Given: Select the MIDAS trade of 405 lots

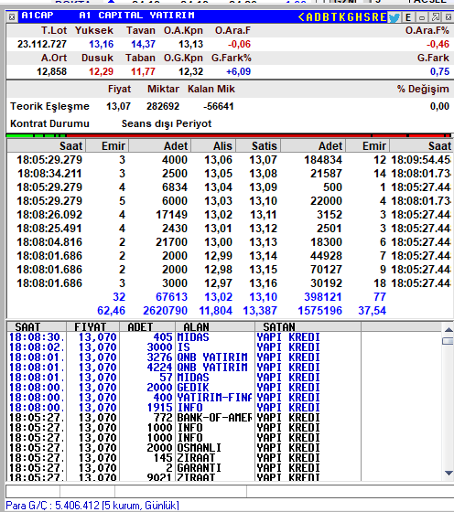Looking at the screenshot, I should pos(164,337).
